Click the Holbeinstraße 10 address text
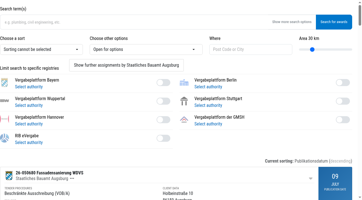 point(178,194)
